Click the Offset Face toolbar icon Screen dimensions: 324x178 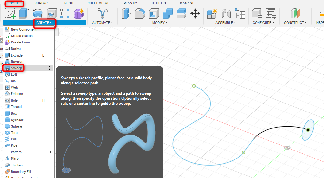[x=181, y=13]
